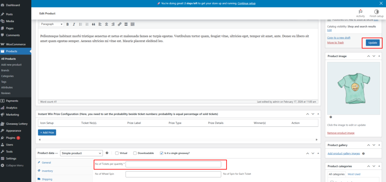The width and height of the screenshot is (386, 182).
Task: Insert a blockquote using the toolbar
Action: 93,24
